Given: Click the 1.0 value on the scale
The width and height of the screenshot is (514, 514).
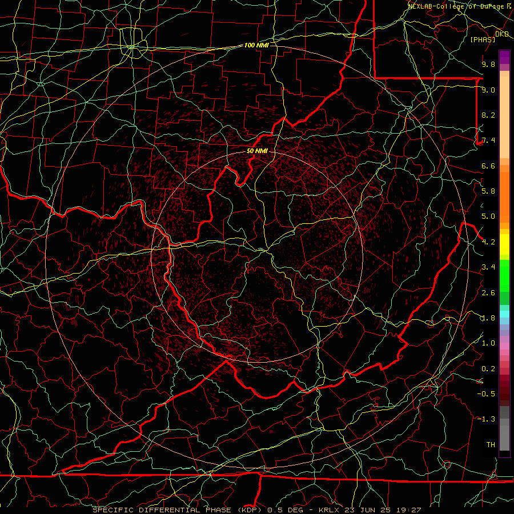Looking at the screenshot, I should pos(488,343).
